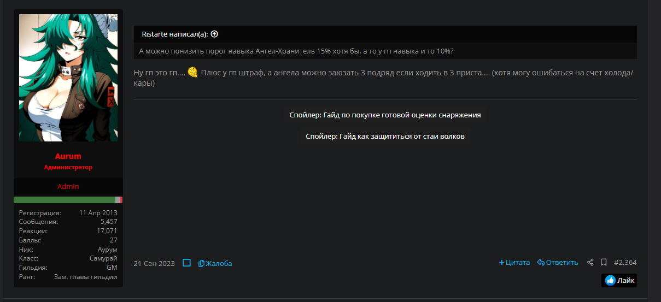Image resolution: width=661 pixels, height=302 pixels.
Task: Jump to quoted post via arrow icon
Action: (x=214, y=34)
